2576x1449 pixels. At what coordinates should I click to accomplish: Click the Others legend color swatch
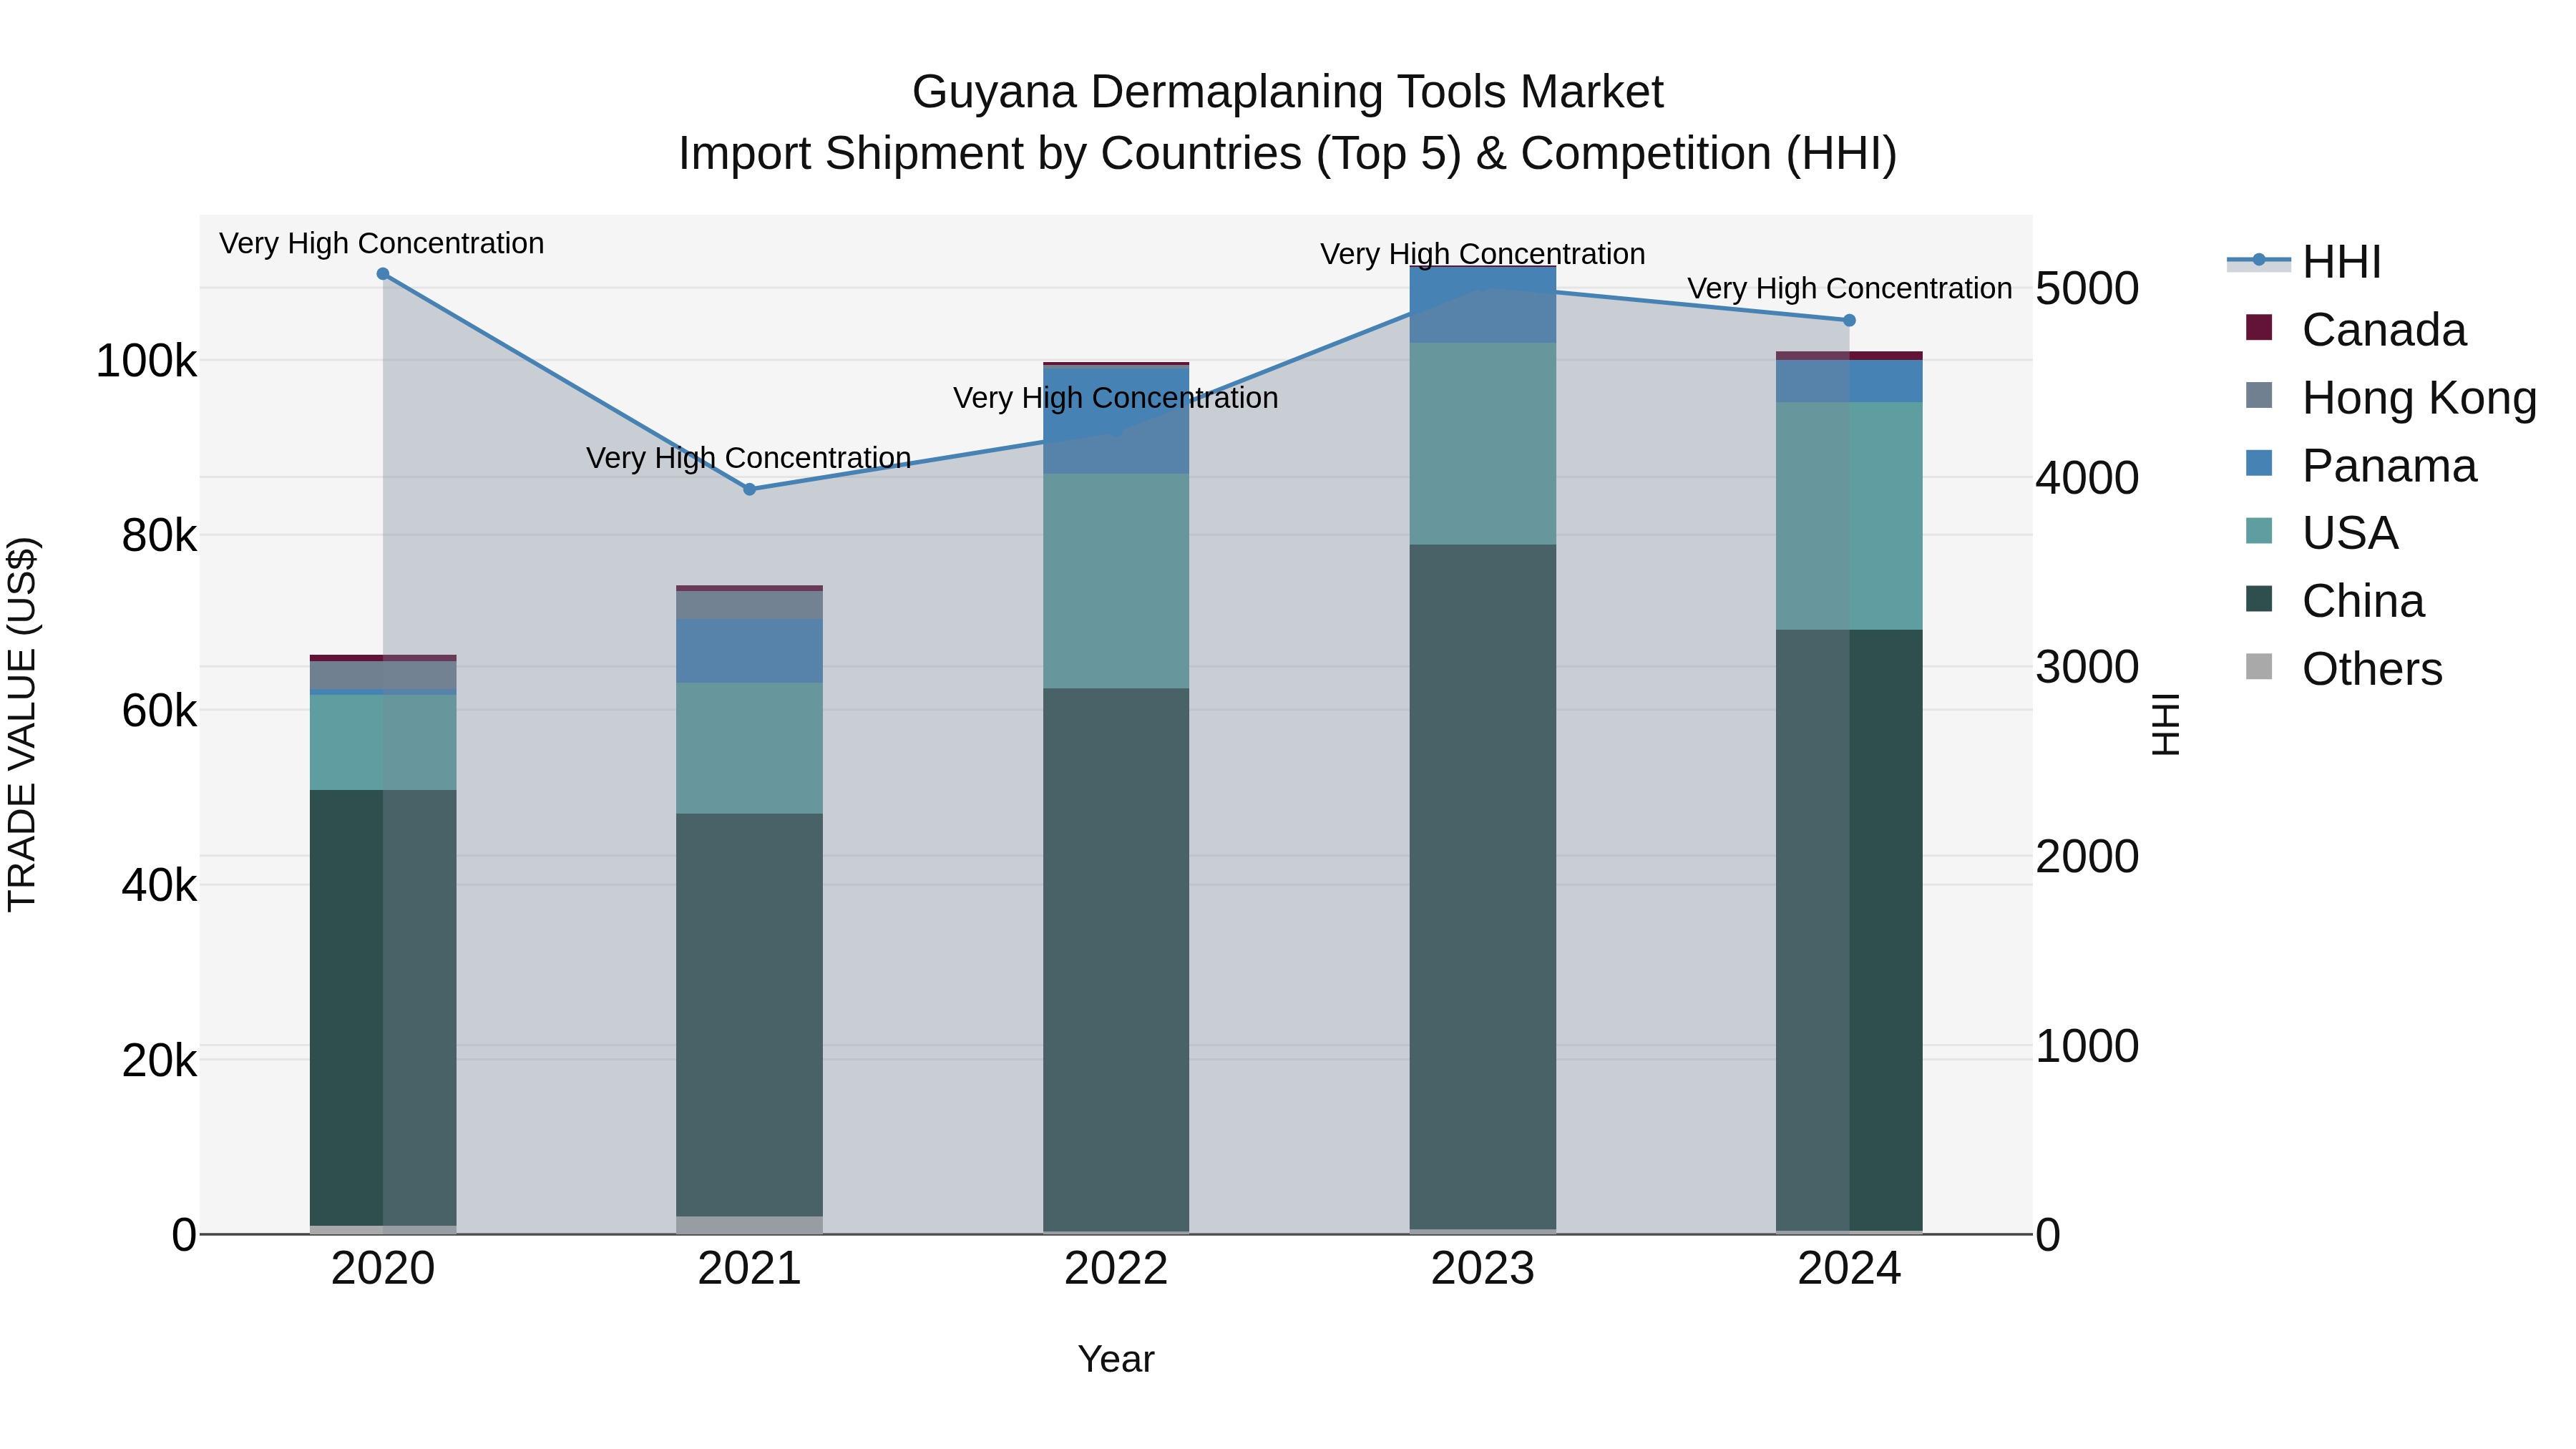2258,667
